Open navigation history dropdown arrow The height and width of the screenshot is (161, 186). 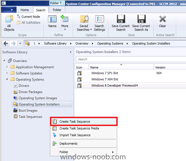click(x=20, y=43)
